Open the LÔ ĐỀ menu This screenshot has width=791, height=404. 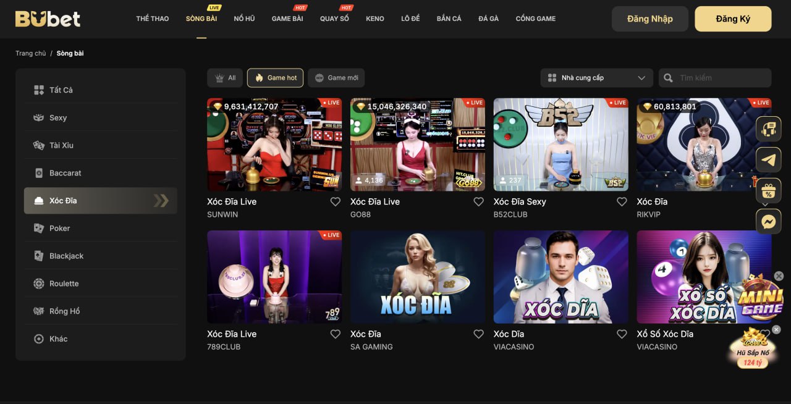coord(410,19)
